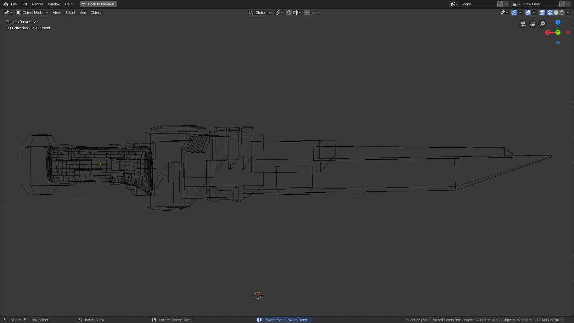The height and width of the screenshot is (323, 574).
Task: Click the Back to Previous button
Action: (98, 4)
